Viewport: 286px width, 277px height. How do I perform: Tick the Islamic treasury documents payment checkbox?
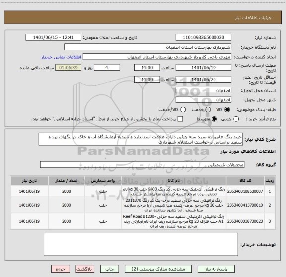180,119
